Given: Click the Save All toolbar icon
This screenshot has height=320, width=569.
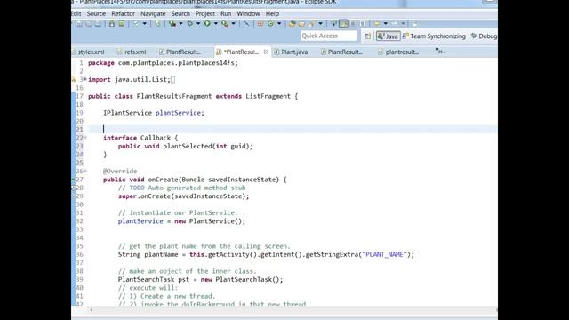Looking at the screenshot, I should tap(89, 24).
